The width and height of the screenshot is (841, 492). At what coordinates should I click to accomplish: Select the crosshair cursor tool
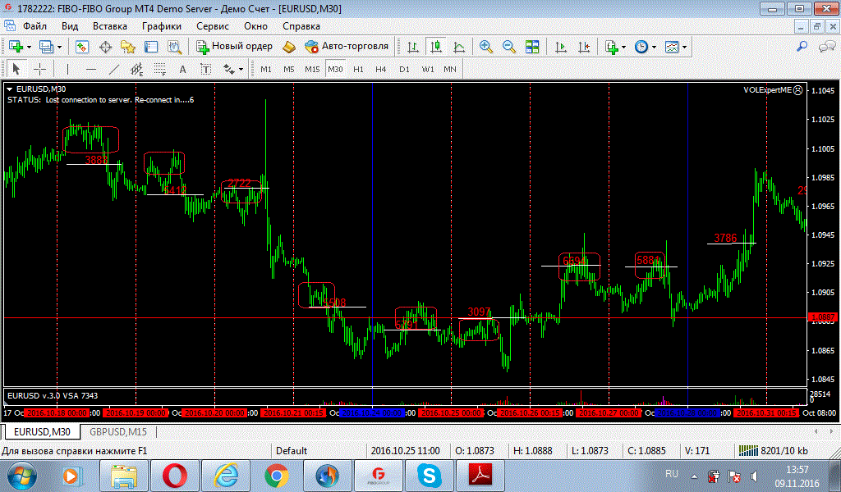point(39,69)
